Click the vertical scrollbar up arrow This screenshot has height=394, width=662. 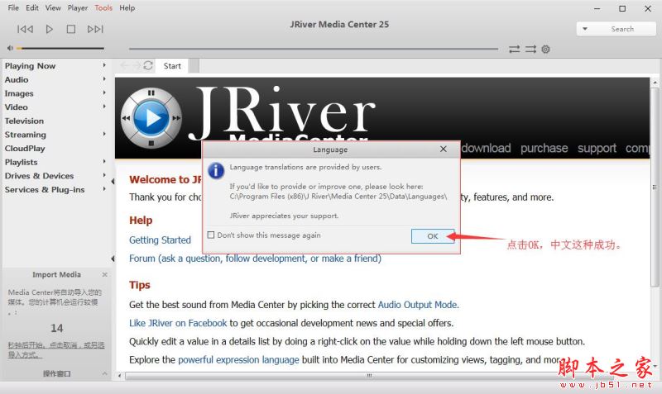pos(655,83)
